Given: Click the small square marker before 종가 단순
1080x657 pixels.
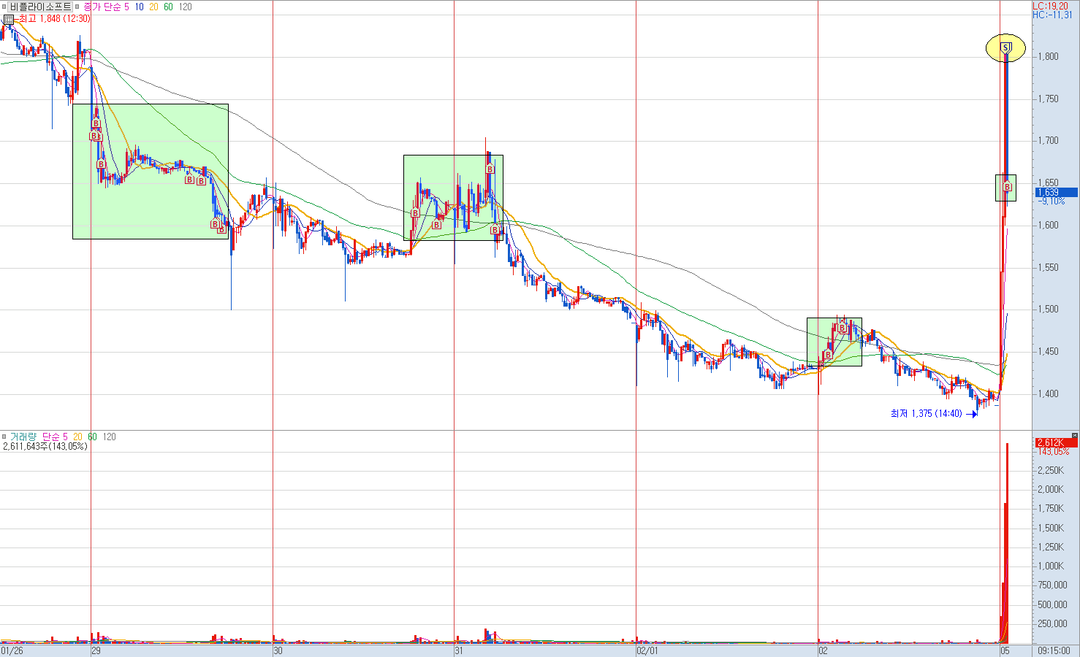Looking at the screenshot, I should (x=77, y=7).
